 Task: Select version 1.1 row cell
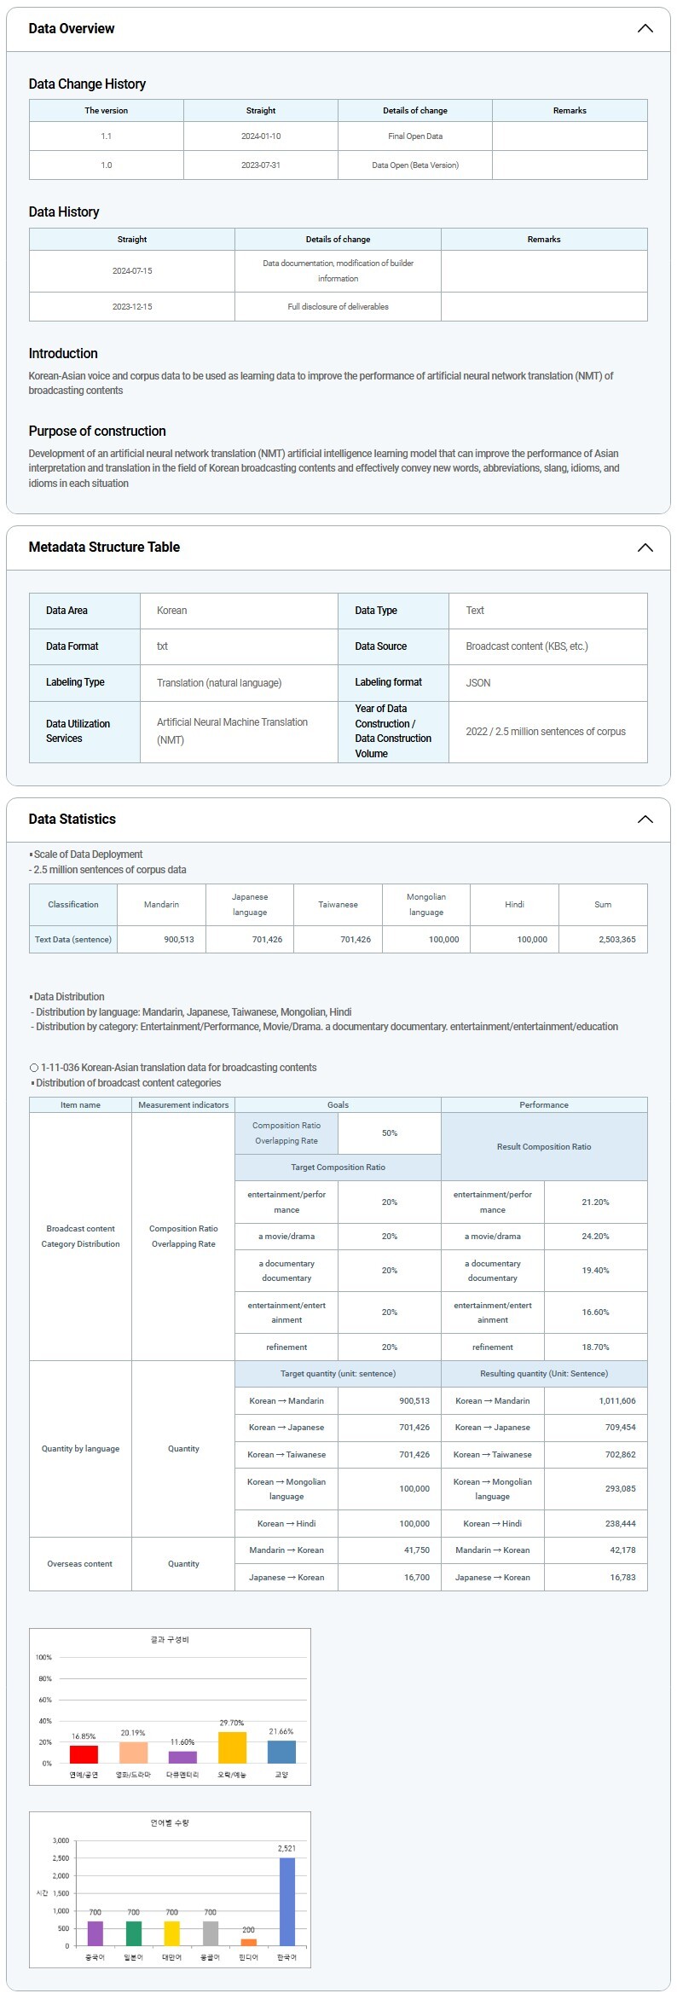pos(107,136)
